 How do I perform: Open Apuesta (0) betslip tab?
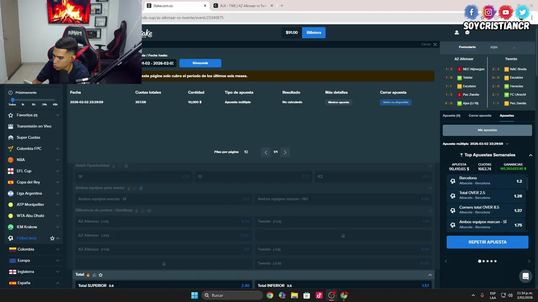point(451,115)
